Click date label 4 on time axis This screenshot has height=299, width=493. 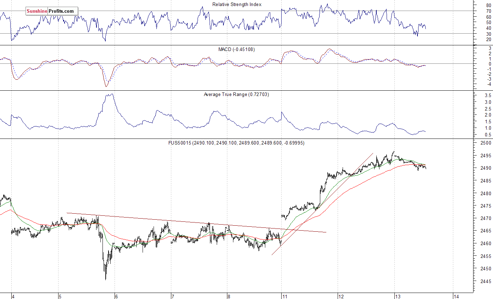point(14,296)
